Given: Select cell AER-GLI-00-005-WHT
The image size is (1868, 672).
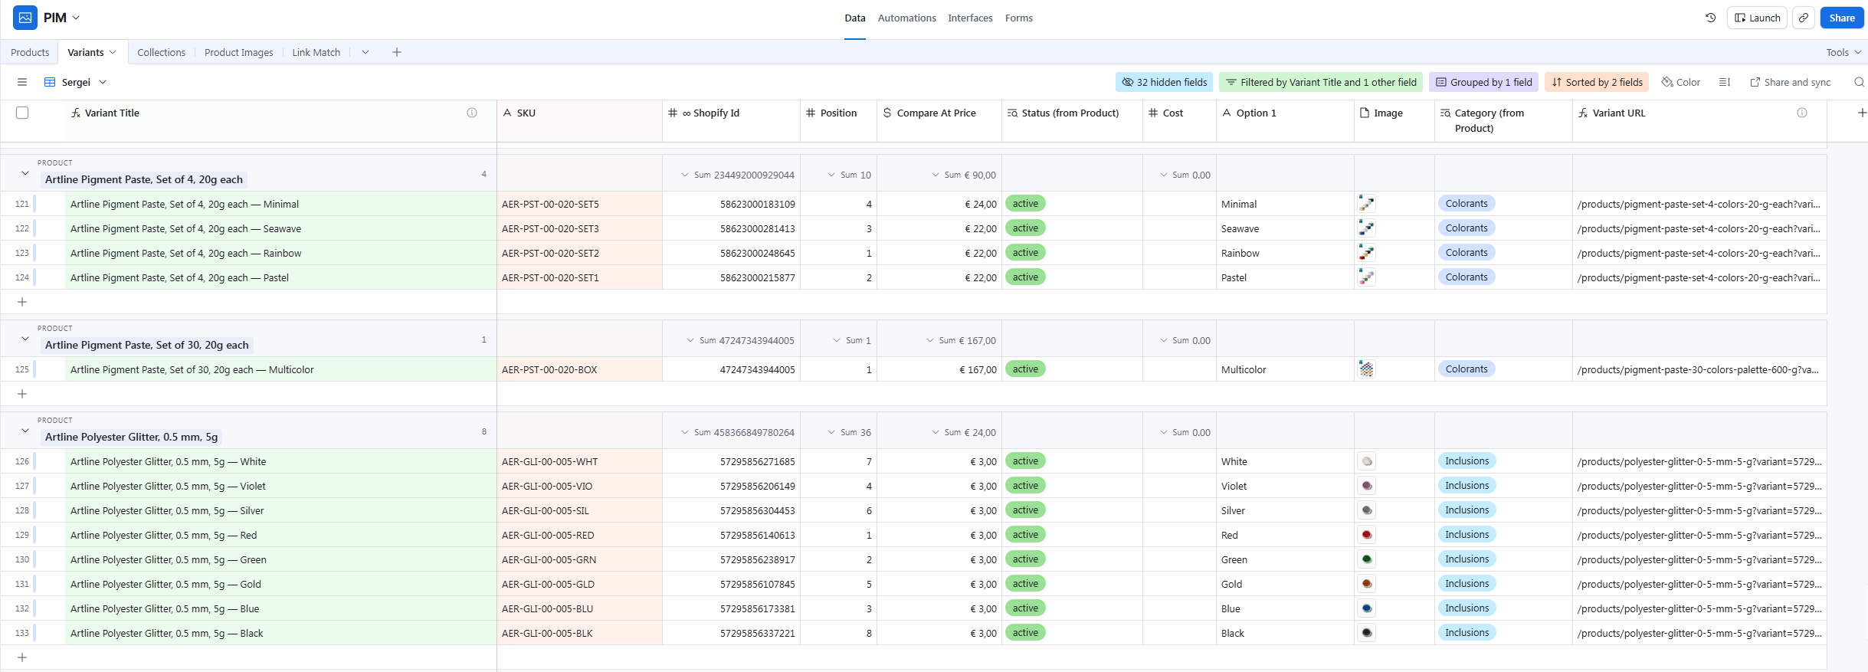Looking at the screenshot, I should click(579, 461).
